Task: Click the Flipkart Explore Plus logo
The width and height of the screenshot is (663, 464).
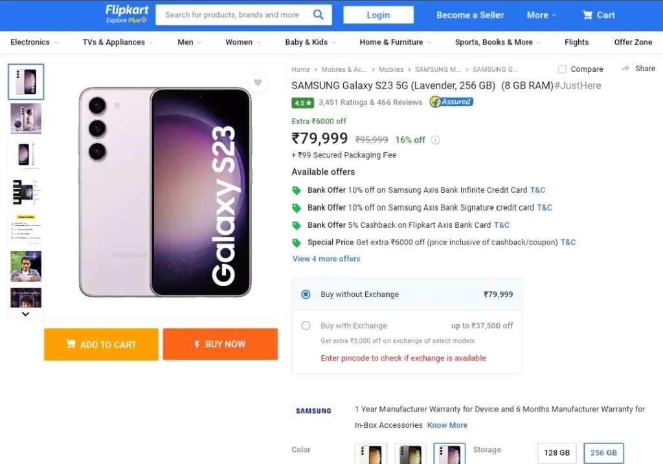Action: coord(127,14)
